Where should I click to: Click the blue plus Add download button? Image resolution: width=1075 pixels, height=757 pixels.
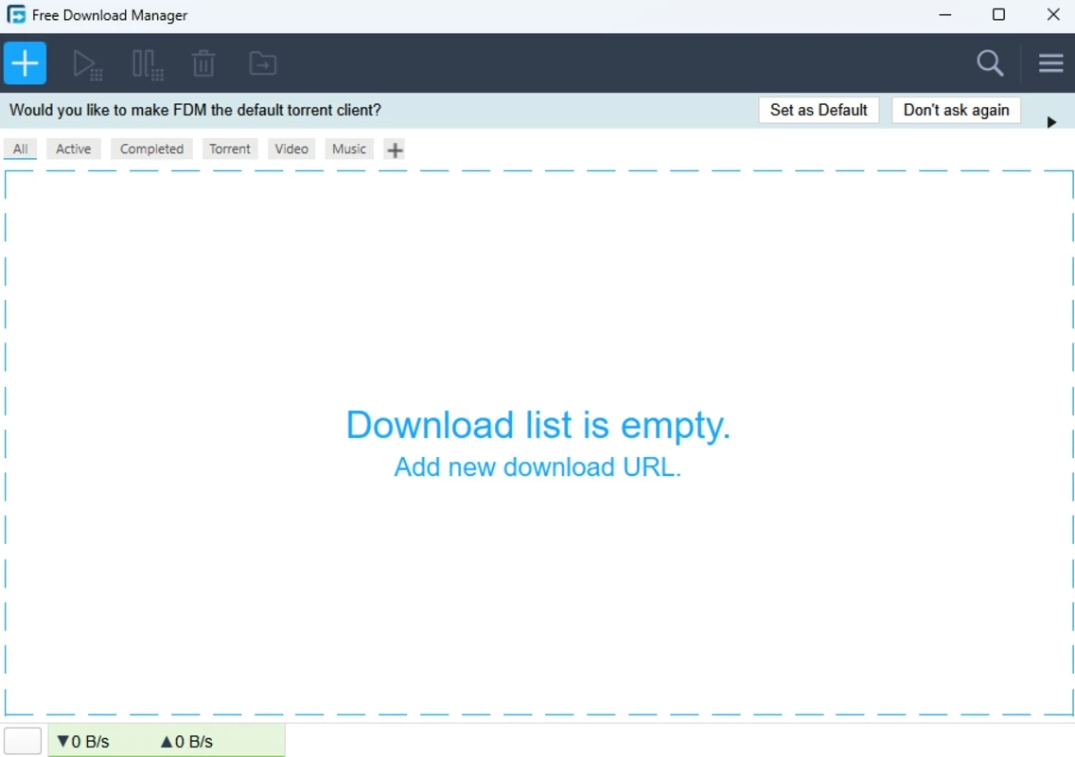(26, 63)
